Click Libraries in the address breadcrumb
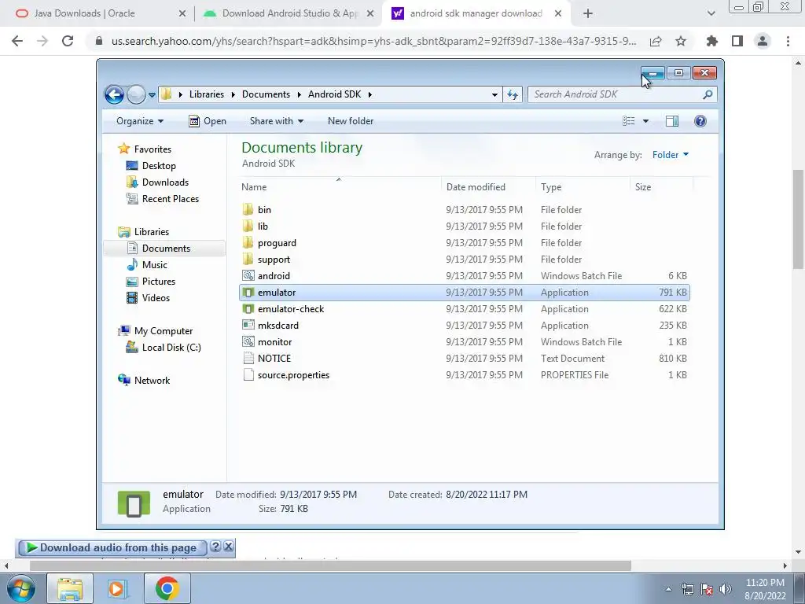This screenshot has width=805, height=604. tap(207, 94)
